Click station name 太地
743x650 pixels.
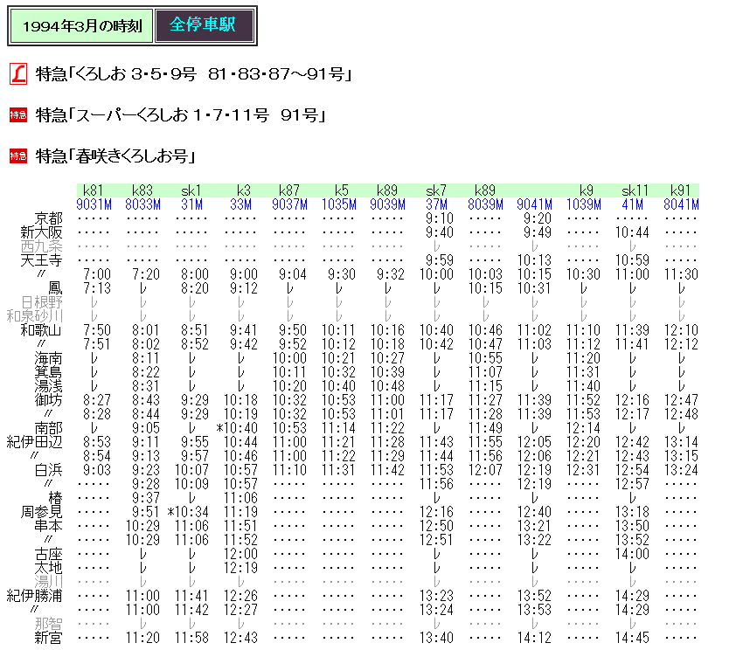[48, 568]
